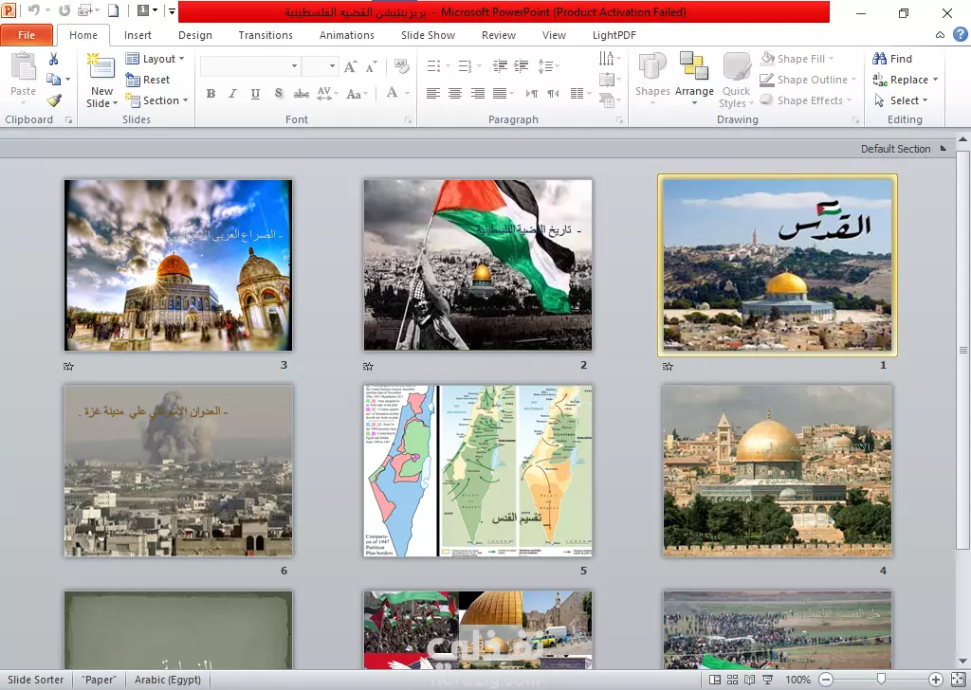Open PowerPoint Help question mark
971x690 pixels.
coord(961,35)
